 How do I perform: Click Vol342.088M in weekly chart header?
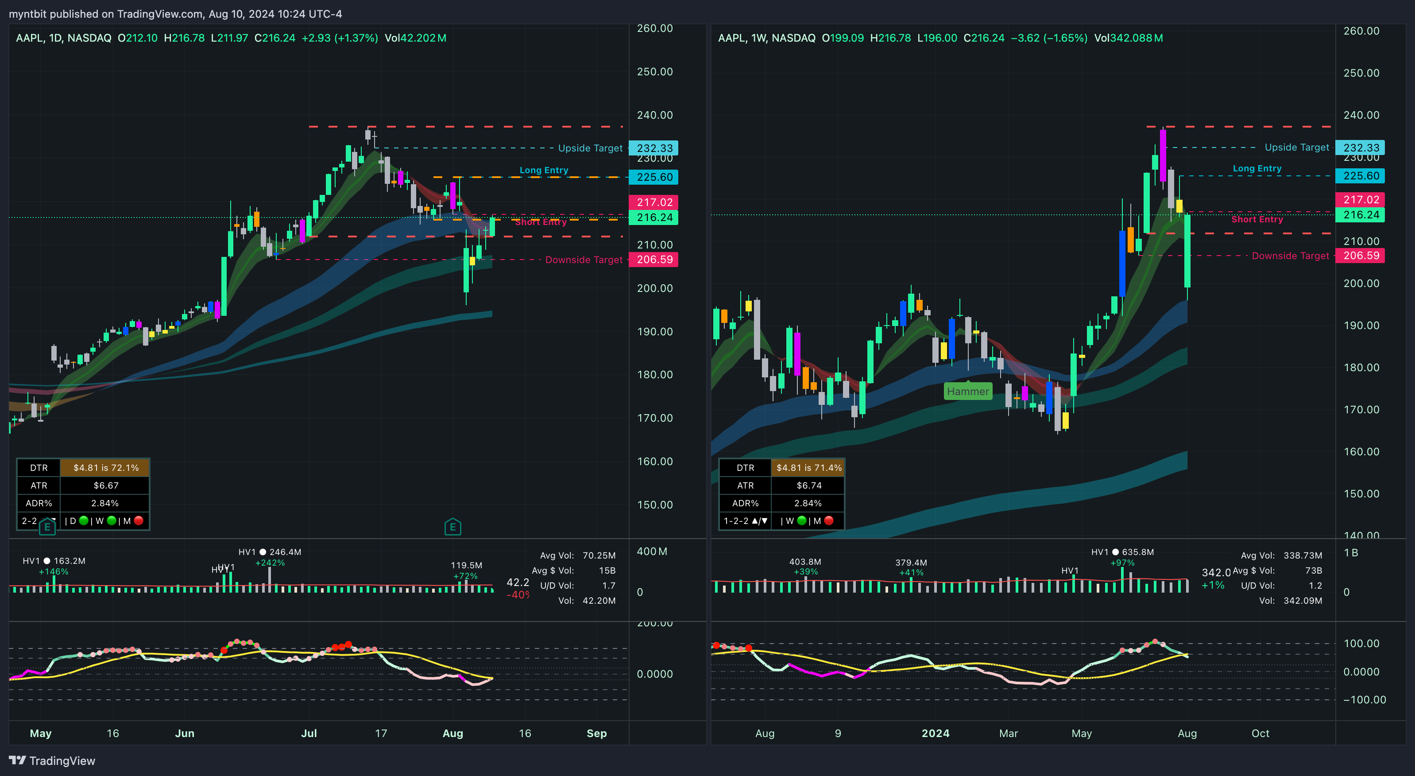(x=1128, y=38)
